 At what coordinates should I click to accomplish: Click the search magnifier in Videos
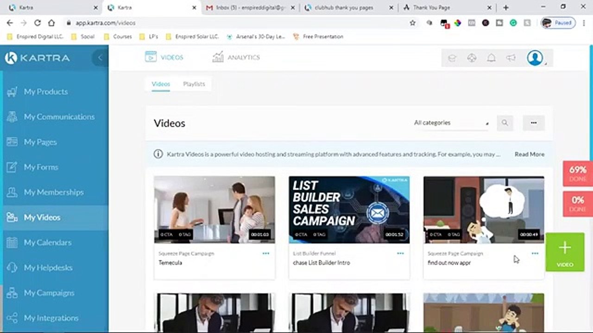pyautogui.click(x=505, y=123)
